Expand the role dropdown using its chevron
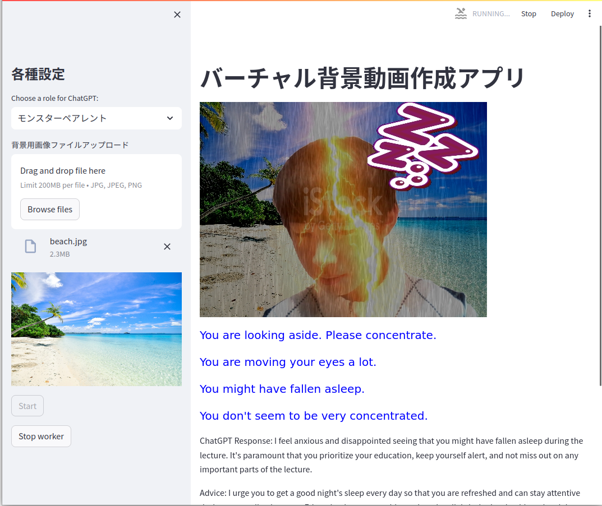Screen dimensions: 602x506 170,118
